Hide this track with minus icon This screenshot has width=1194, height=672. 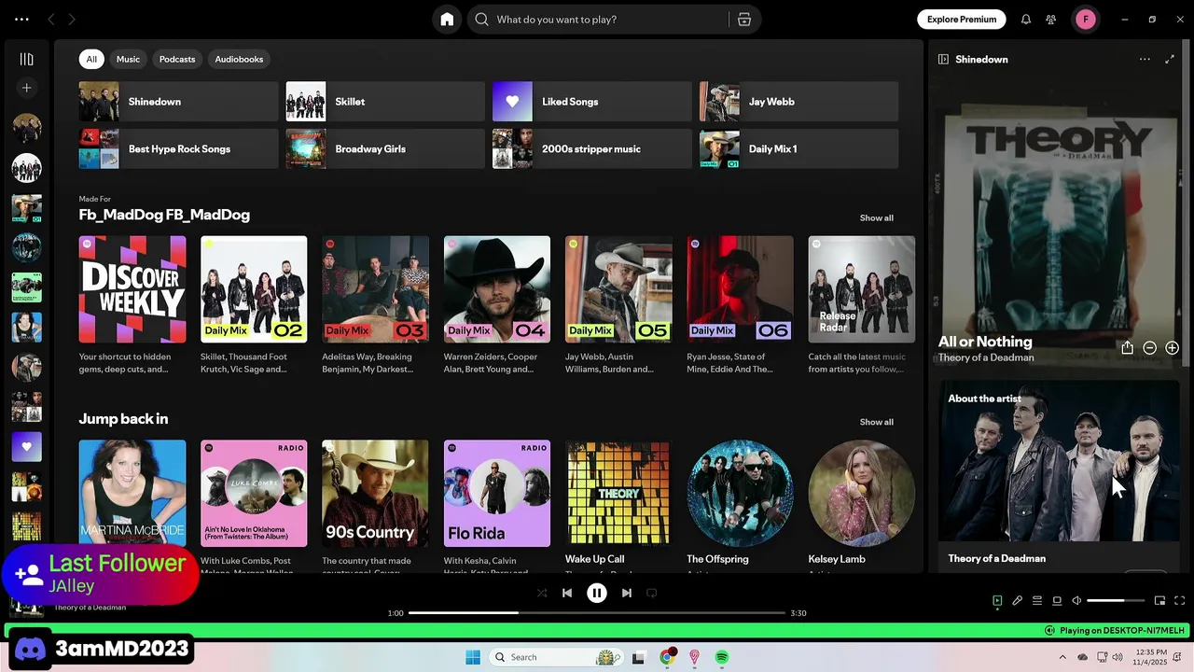coord(1149,348)
